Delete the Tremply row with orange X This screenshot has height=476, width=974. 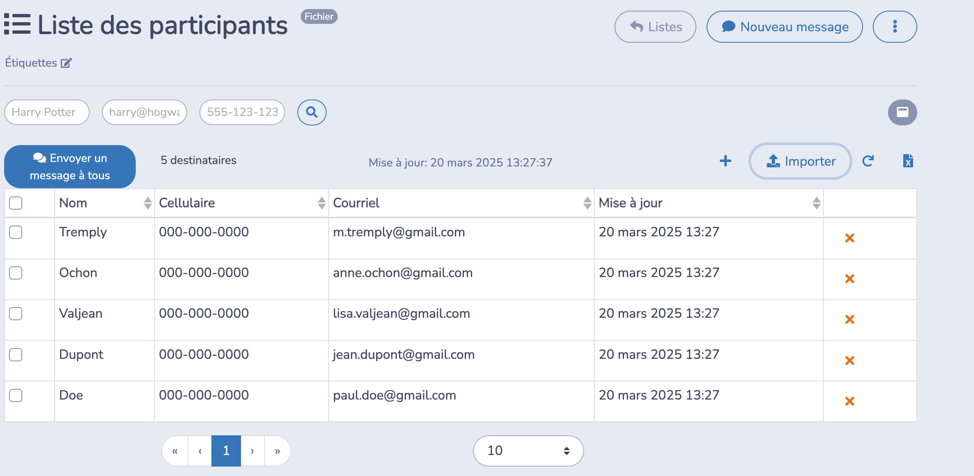(x=850, y=238)
